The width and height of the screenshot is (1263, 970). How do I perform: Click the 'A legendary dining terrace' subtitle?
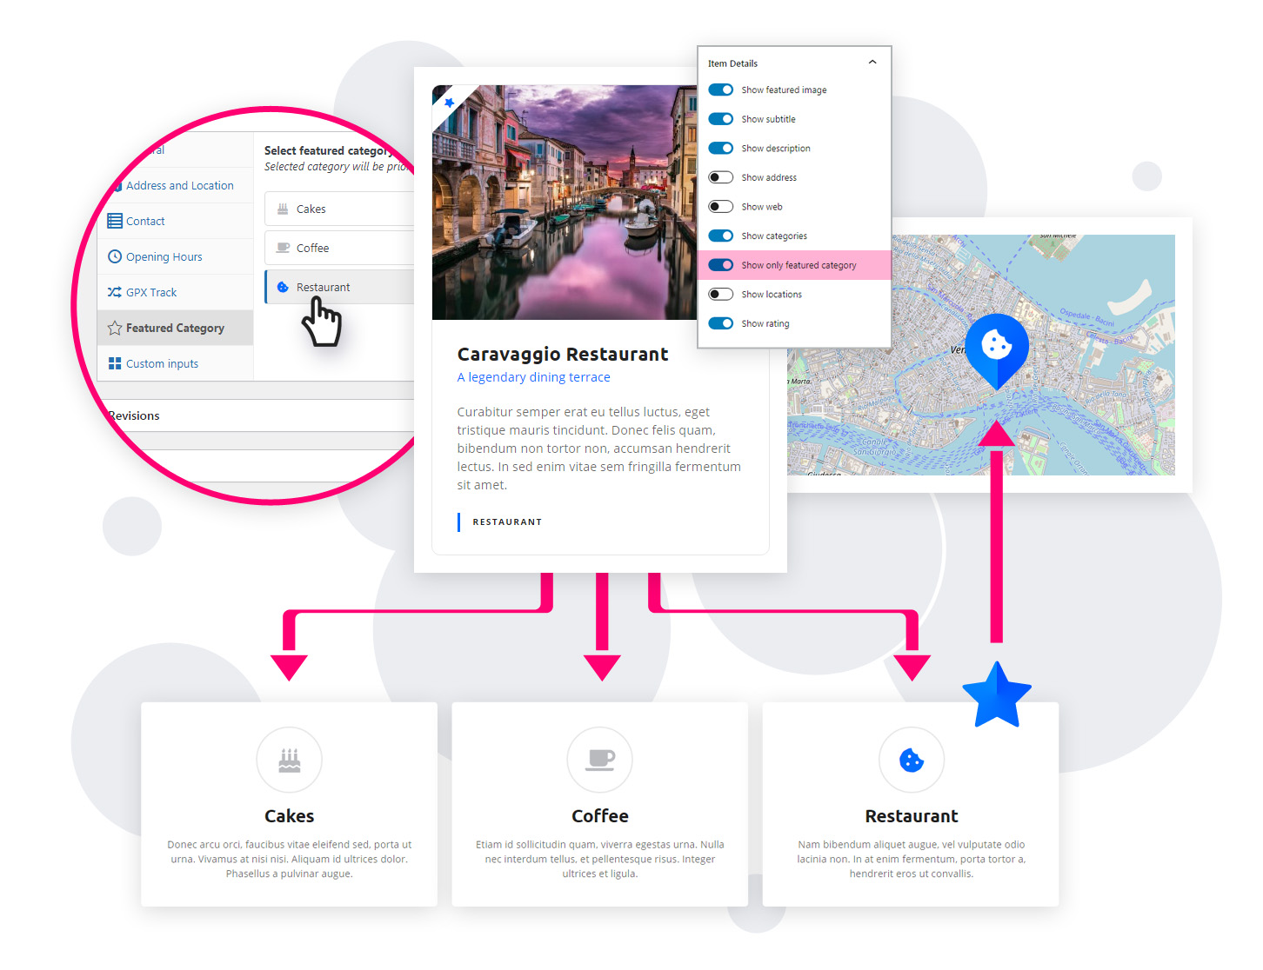click(x=534, y=377)
